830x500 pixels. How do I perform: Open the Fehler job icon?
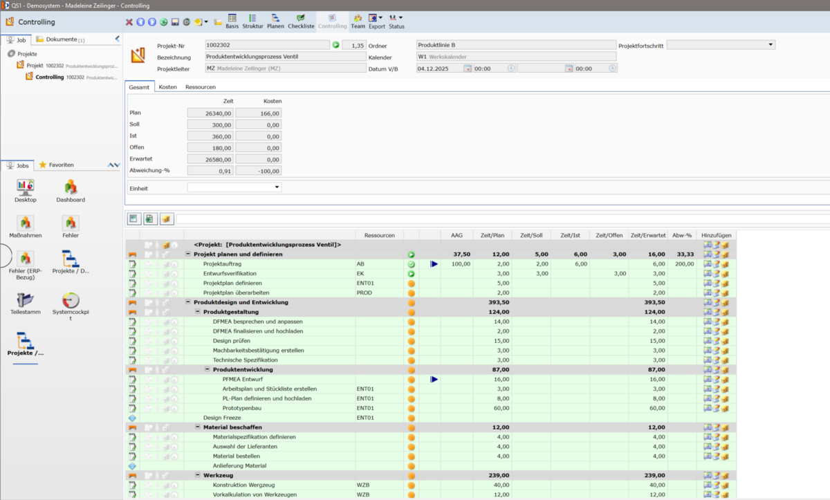coord(71,227)
